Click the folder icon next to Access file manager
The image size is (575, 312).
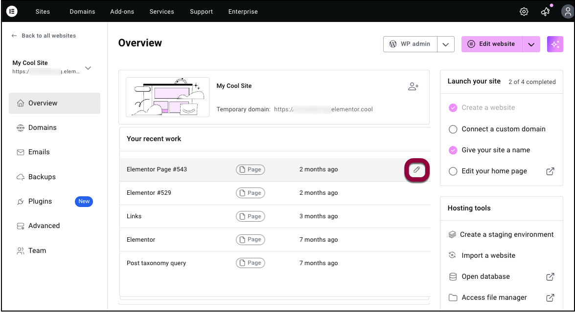coord(453,298)
